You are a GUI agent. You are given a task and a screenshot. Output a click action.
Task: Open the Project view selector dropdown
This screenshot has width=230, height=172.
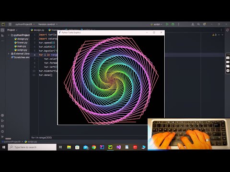click(12, 30)
